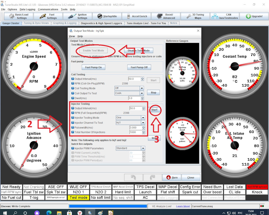Open Injector Testing Mode dropdown

tap(143, 118)
